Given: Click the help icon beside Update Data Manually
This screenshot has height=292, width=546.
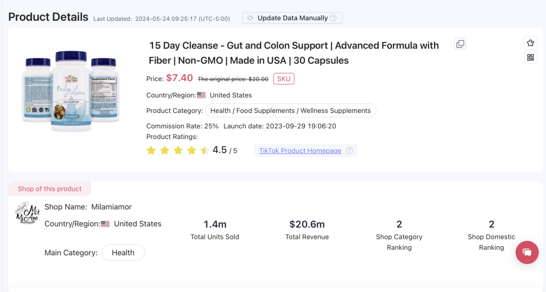Looking at the screenshot, I should click(333, 18).
